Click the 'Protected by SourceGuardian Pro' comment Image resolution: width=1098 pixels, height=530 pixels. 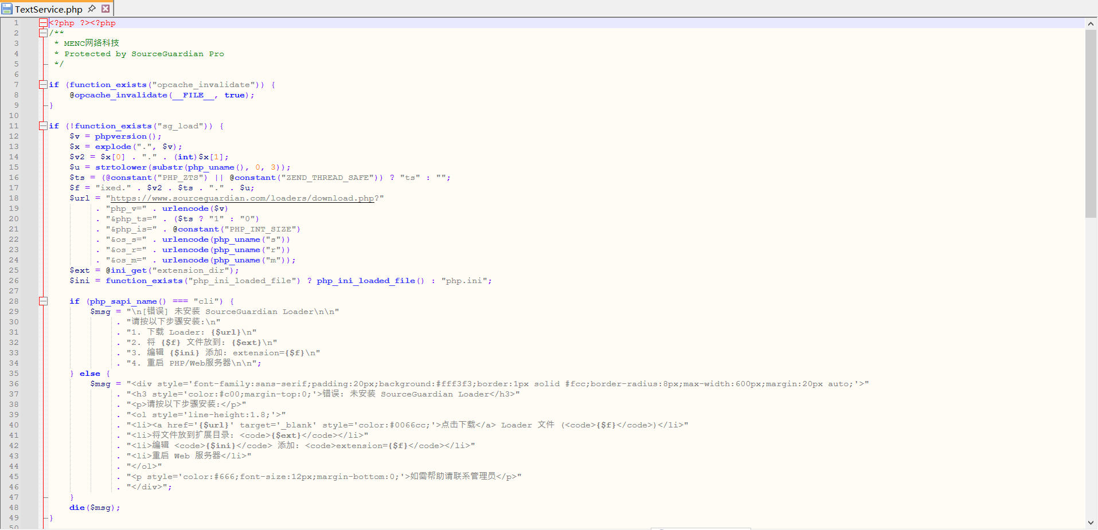[x=144, y=54]
